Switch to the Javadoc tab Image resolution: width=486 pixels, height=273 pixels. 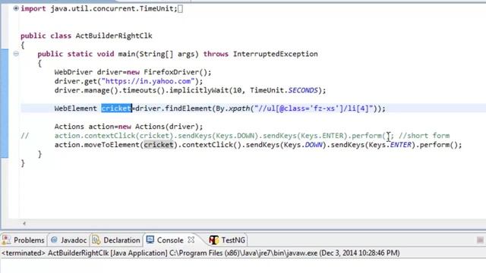[x=68, y=240]
